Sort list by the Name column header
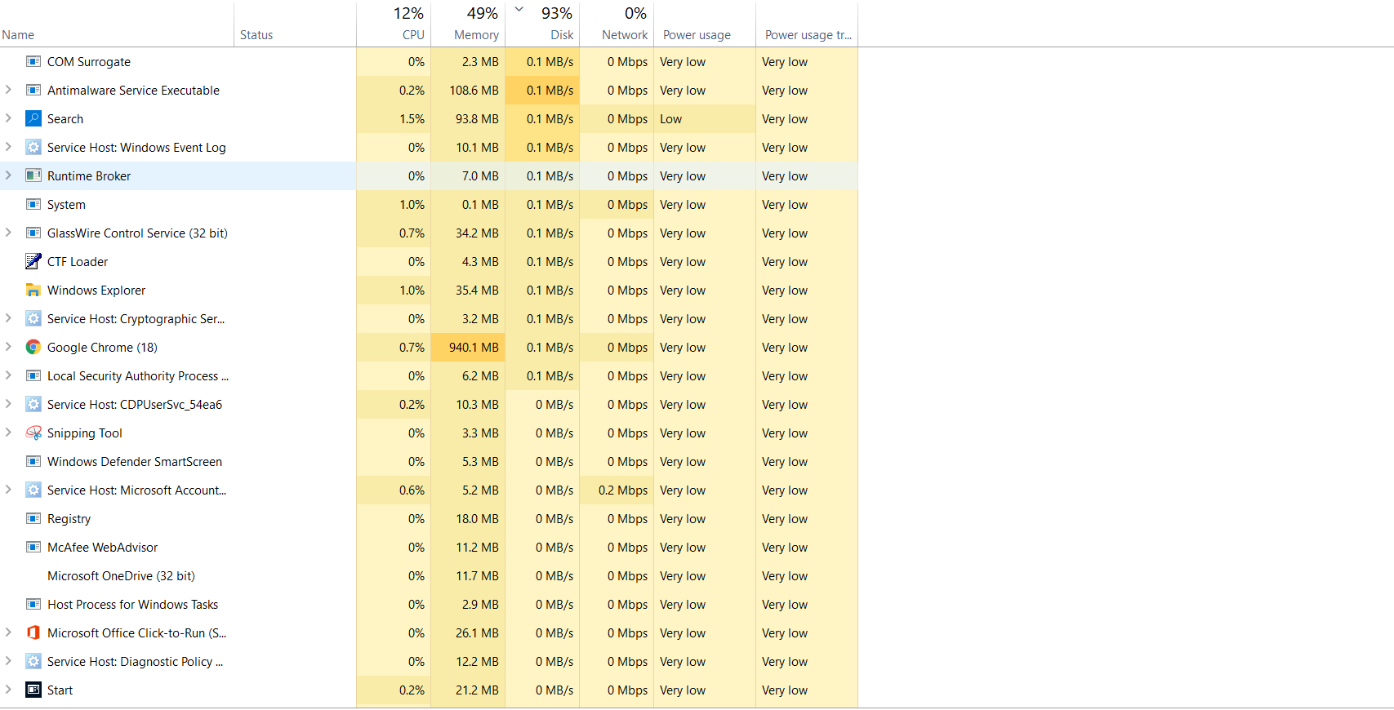The image size is (1394, 710). click(x=117, y=24)
